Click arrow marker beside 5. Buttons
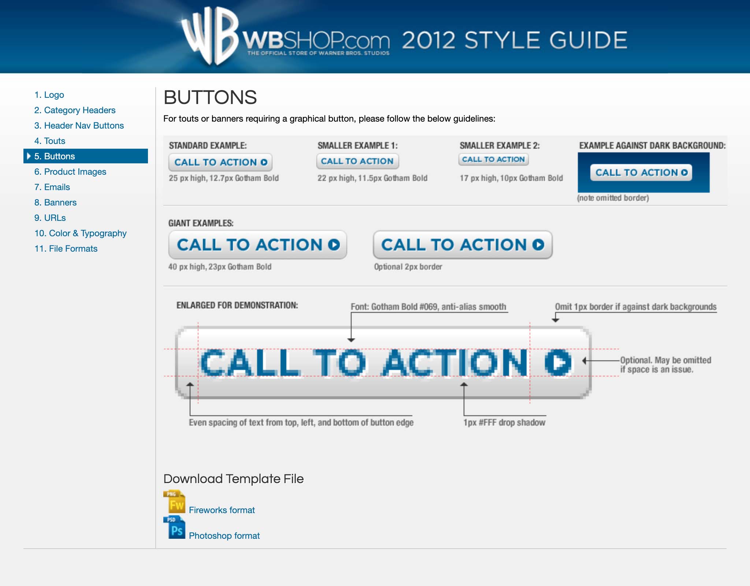Screen dimensions: 750x586 pos(29,156)
